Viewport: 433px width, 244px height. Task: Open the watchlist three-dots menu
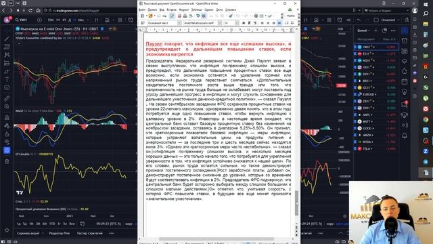click(x=393, y=30)
